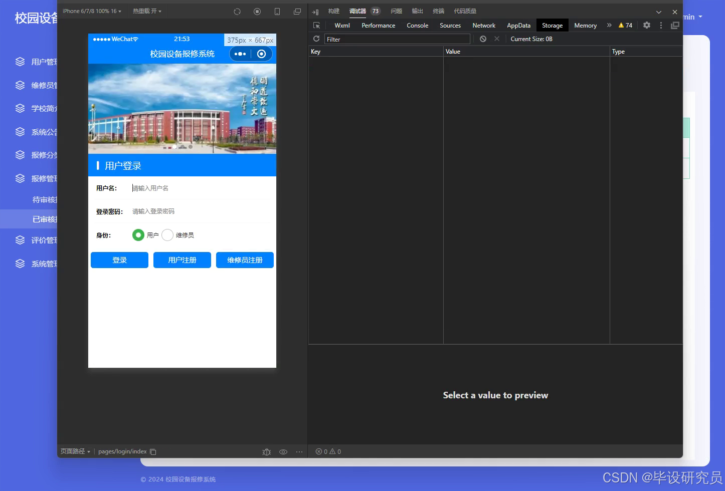Open the 页面路径 dropdown
This screenshot has width=725, height=491.
coord(75,451)
